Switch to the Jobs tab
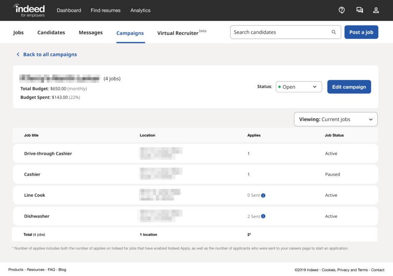Image resolution: width=393 pixels, height=276 pixels. [x=18, y=32]
